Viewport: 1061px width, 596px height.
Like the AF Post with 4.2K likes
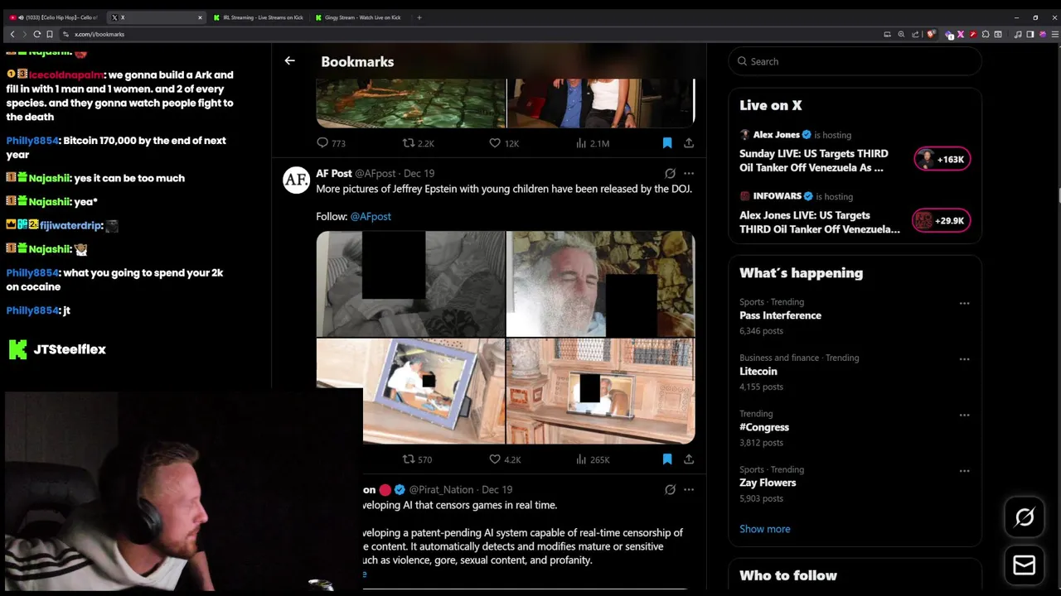pos(504,459)
